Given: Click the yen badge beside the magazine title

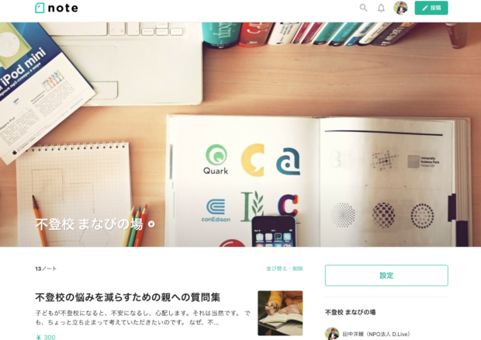Looking at the screenshot, I should pyautogui.click(x=151, y=224).
